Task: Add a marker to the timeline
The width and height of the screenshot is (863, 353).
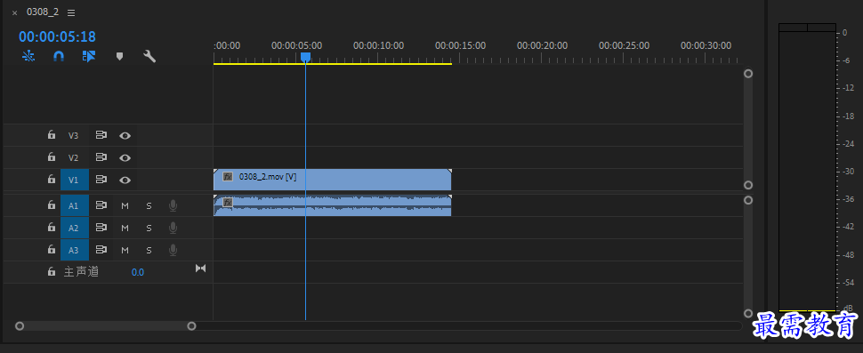Action: click(x=119, y=56)
